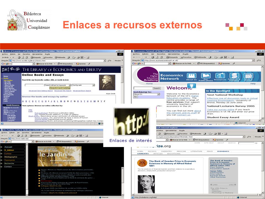Open Ayuda menu in Nobelprize window
Screen dimensions: 265x199
click(182, 131)
